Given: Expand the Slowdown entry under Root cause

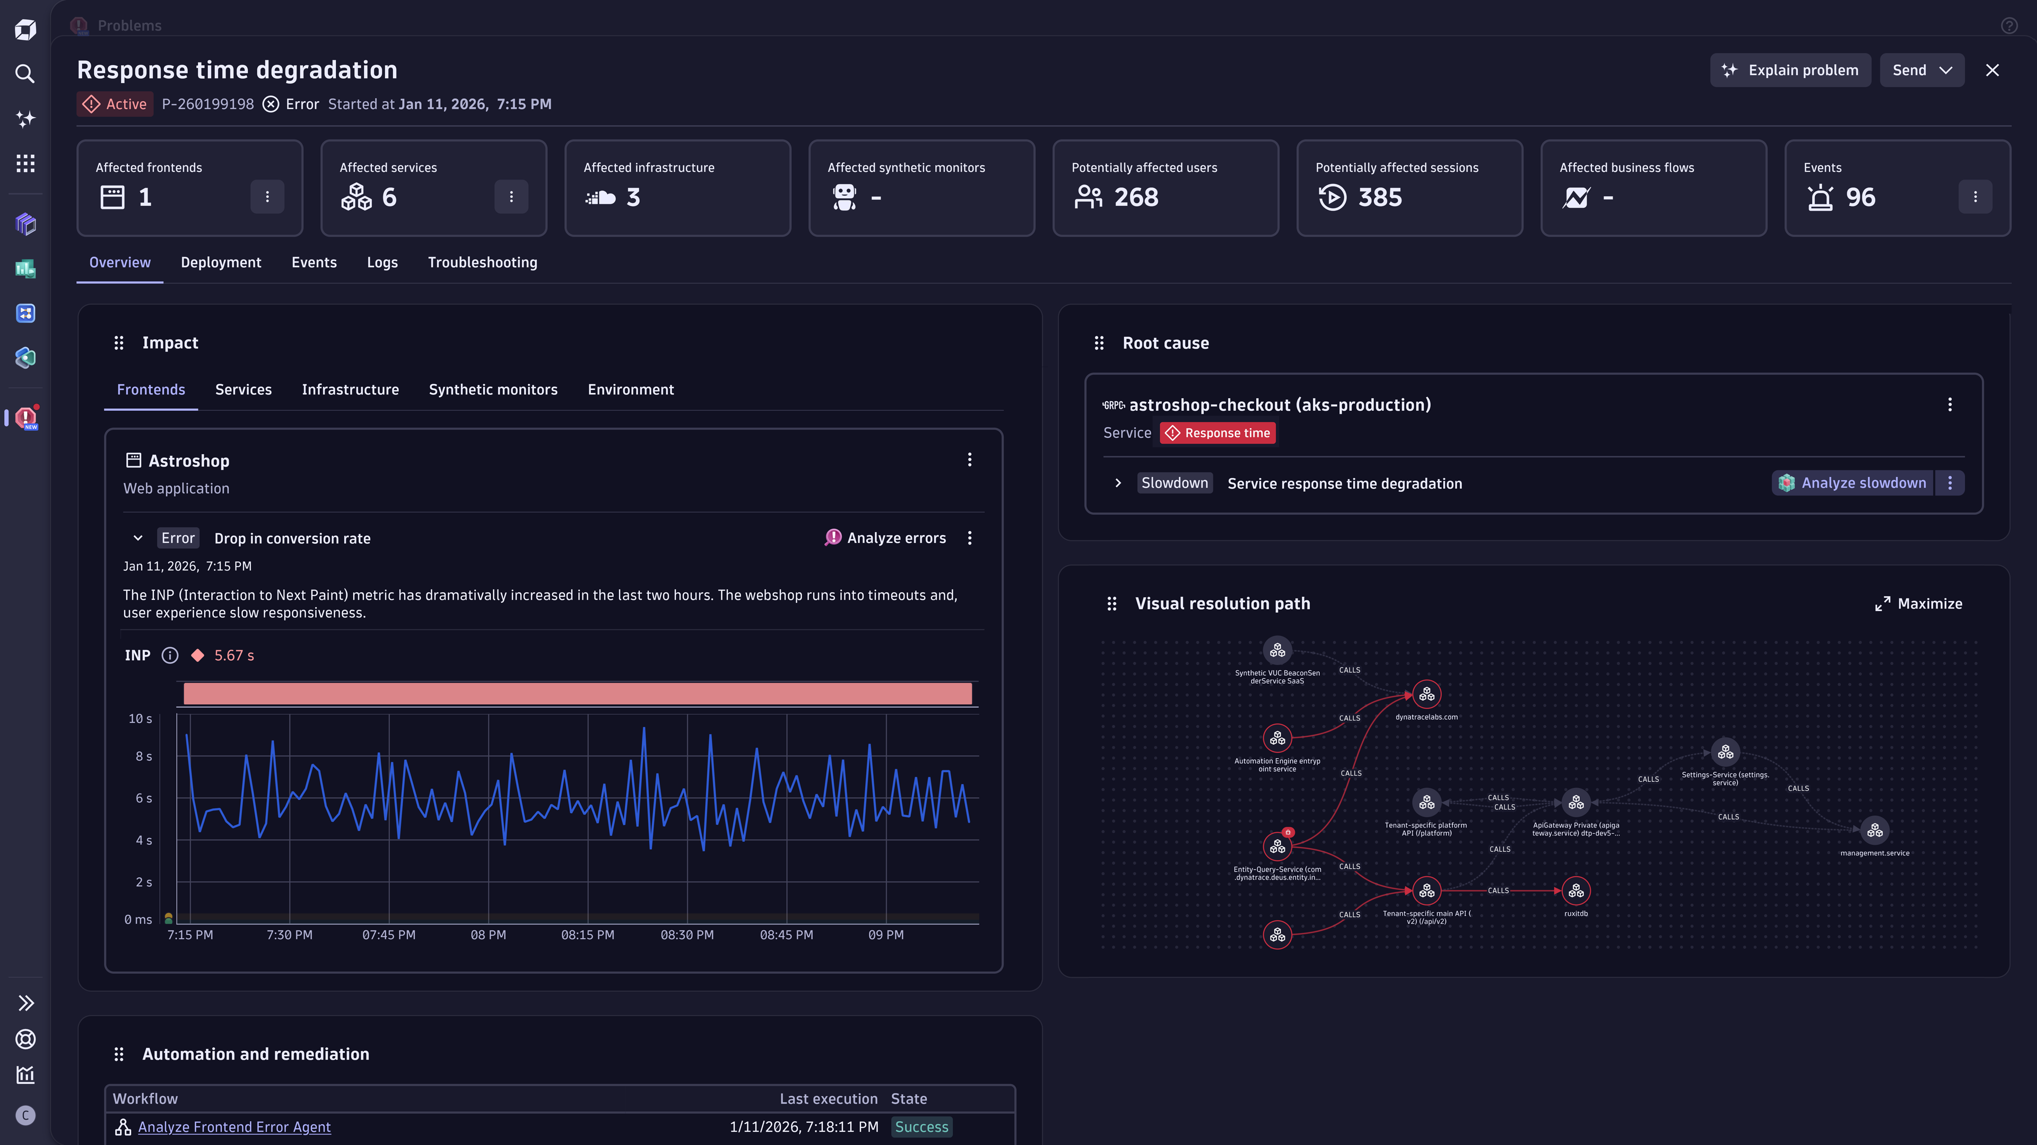Looking at the screenshot, I should coord(1118,483).
